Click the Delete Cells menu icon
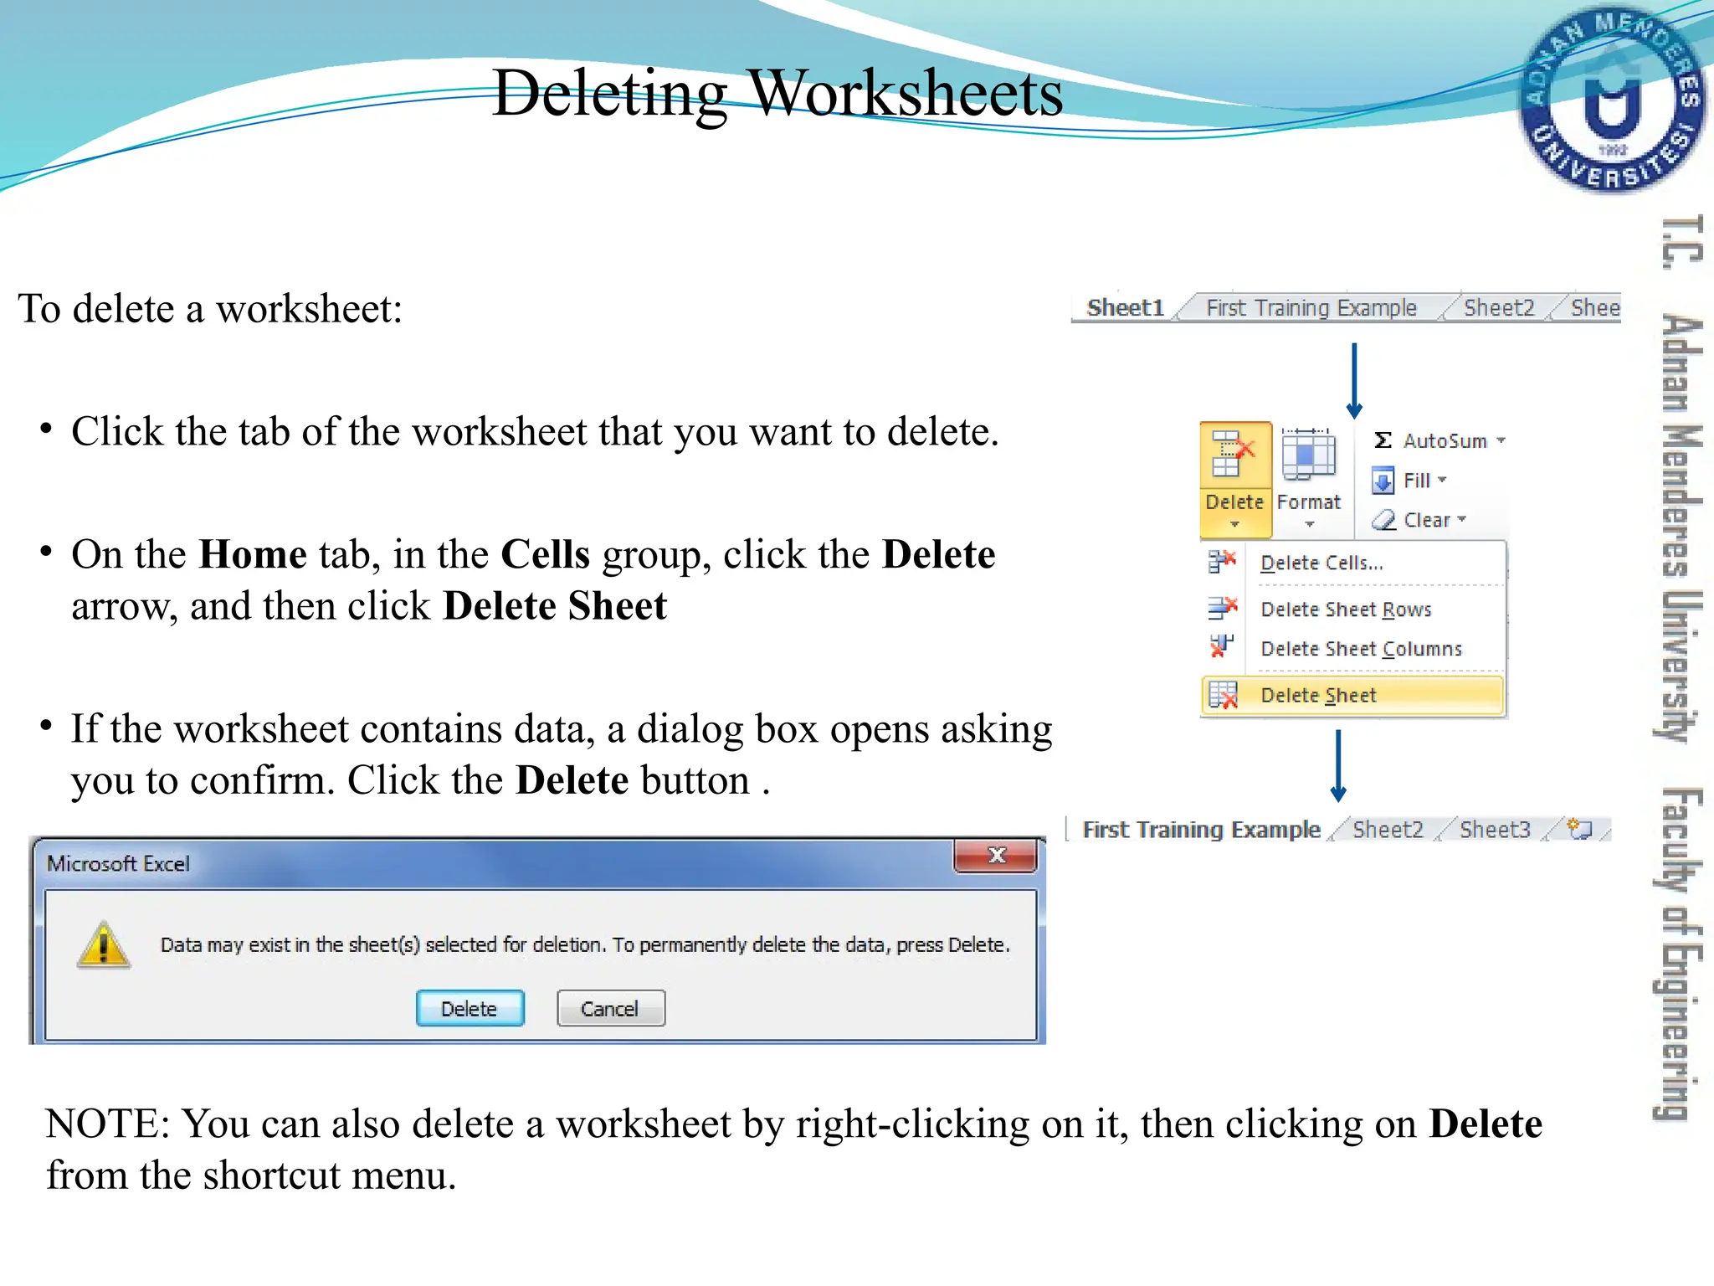The image size is (1714, 1286). 1222,561
